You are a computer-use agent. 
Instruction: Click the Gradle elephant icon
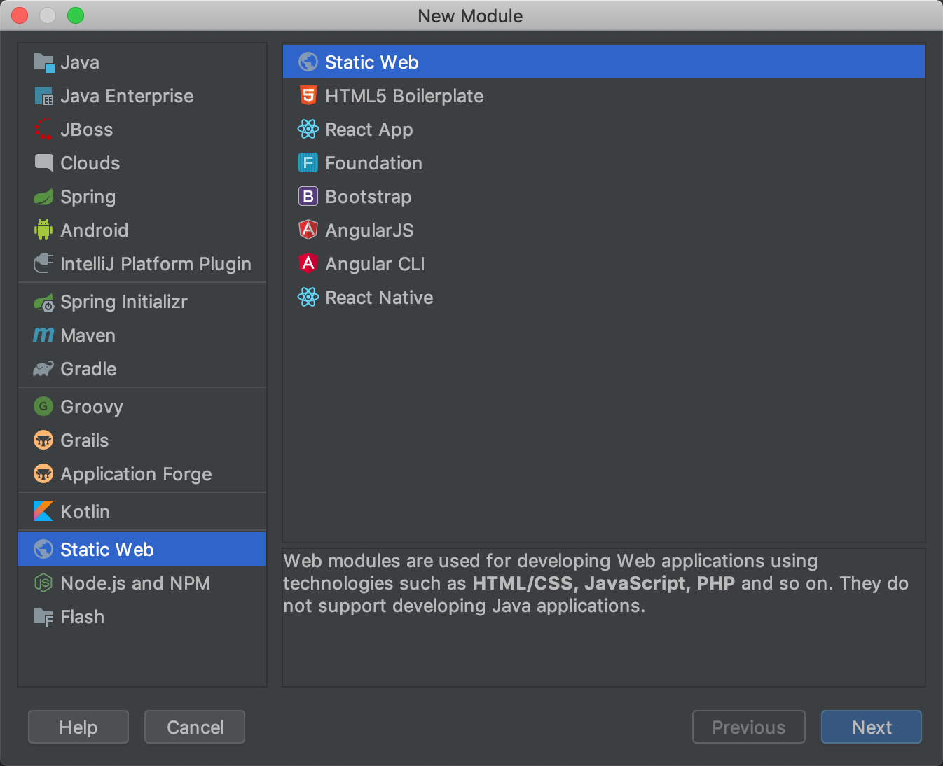(43, 369)
